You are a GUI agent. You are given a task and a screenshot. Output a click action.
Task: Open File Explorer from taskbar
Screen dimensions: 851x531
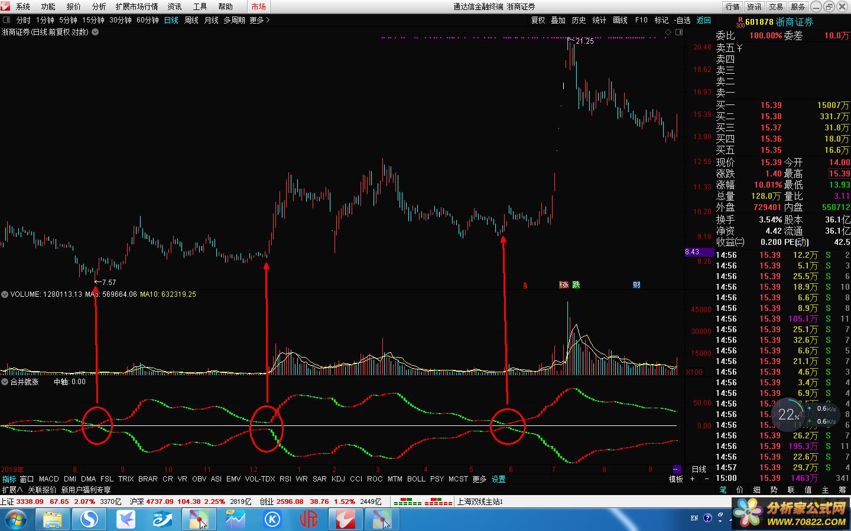(x=52, y=520)
